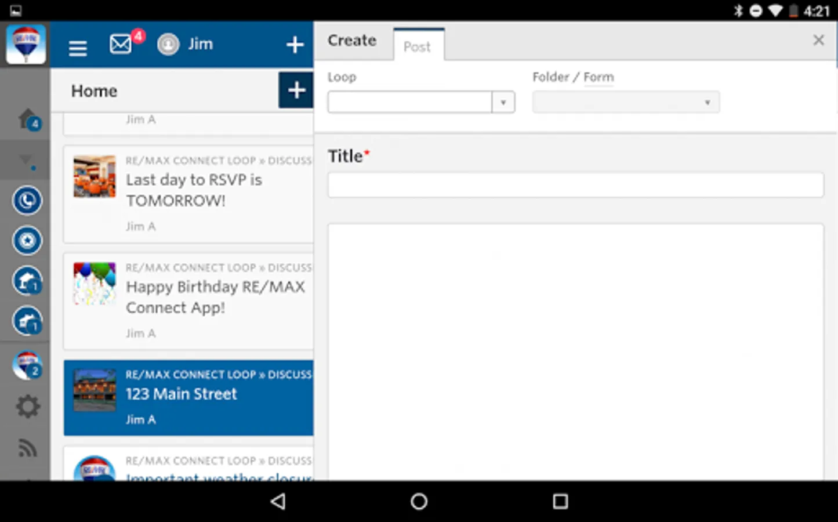The image size is (838, 522).
Task: Click 'Jim A' under the Happy Birthday post
Action: (141, 333)
